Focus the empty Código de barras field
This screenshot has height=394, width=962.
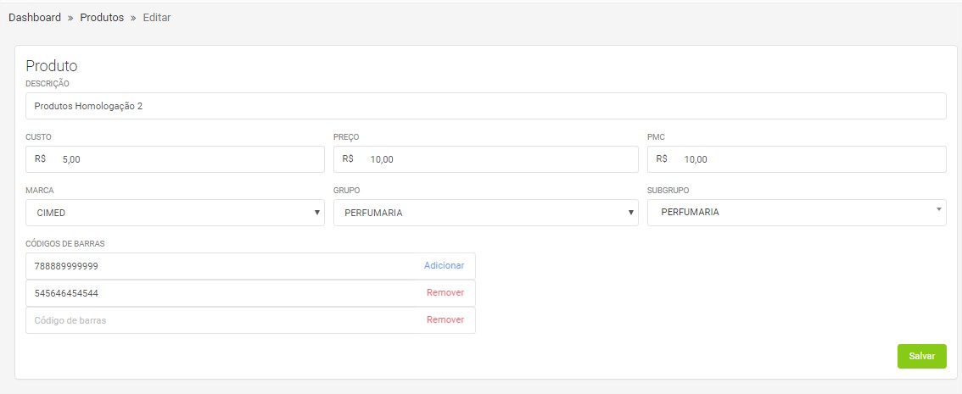(221, 320)
